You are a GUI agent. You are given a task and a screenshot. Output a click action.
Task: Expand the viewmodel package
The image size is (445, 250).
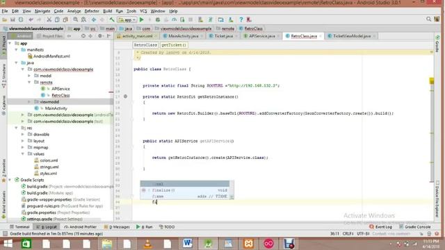[29, 102]
